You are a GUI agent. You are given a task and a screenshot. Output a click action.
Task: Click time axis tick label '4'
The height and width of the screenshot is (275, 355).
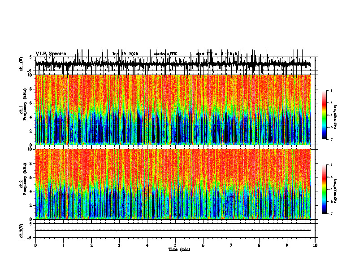click(147, 245)
